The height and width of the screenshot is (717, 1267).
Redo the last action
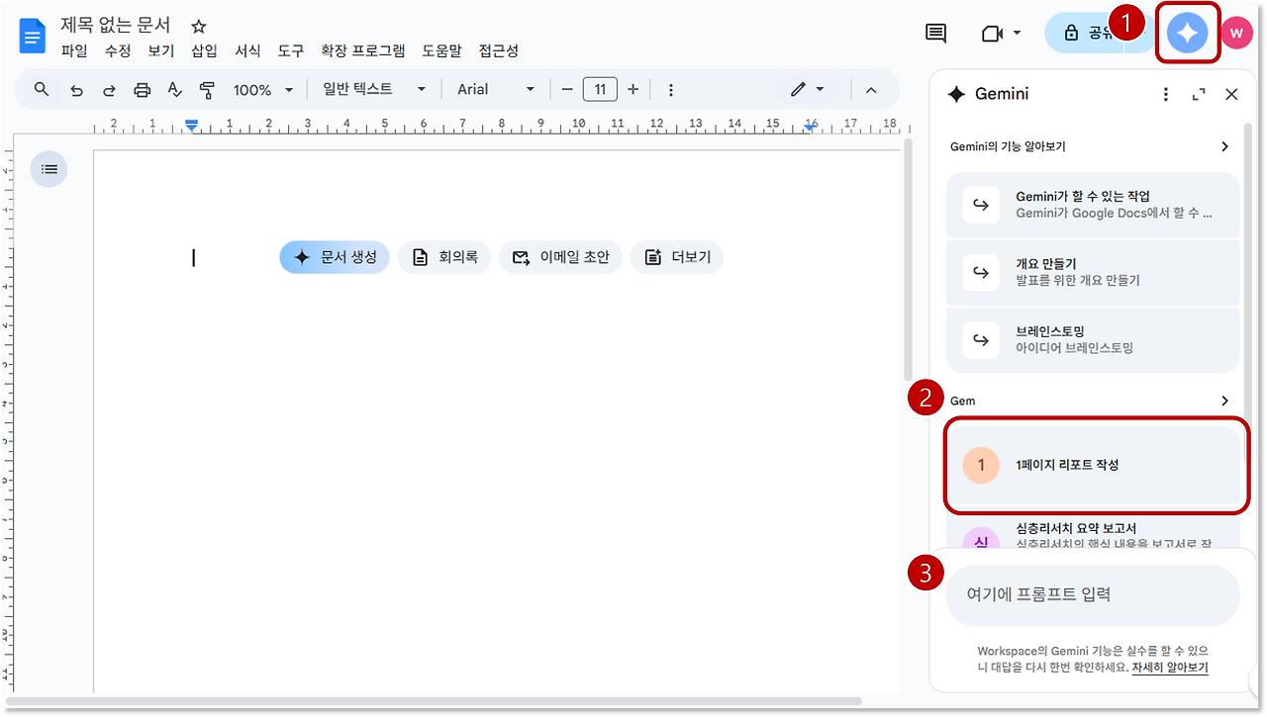click(x=109, y=90)
